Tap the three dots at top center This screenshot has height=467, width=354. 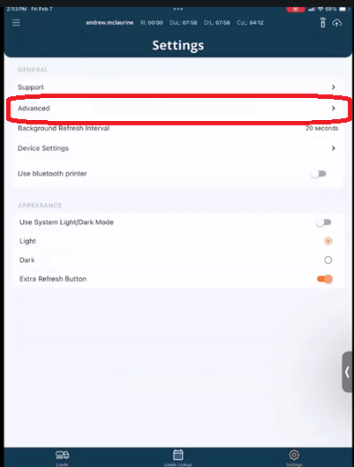pyautogui.click(x=178, y=9)
